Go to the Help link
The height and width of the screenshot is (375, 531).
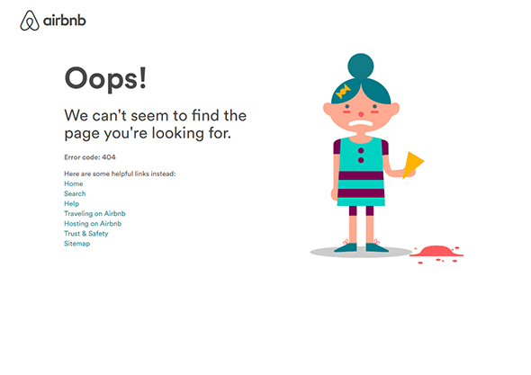[x=71, y=204]
